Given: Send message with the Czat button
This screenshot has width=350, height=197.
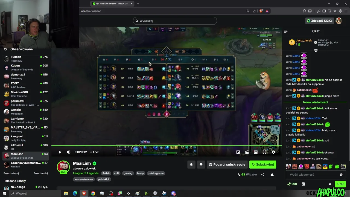Looking at the screenshot, I should tap(340, 184).
